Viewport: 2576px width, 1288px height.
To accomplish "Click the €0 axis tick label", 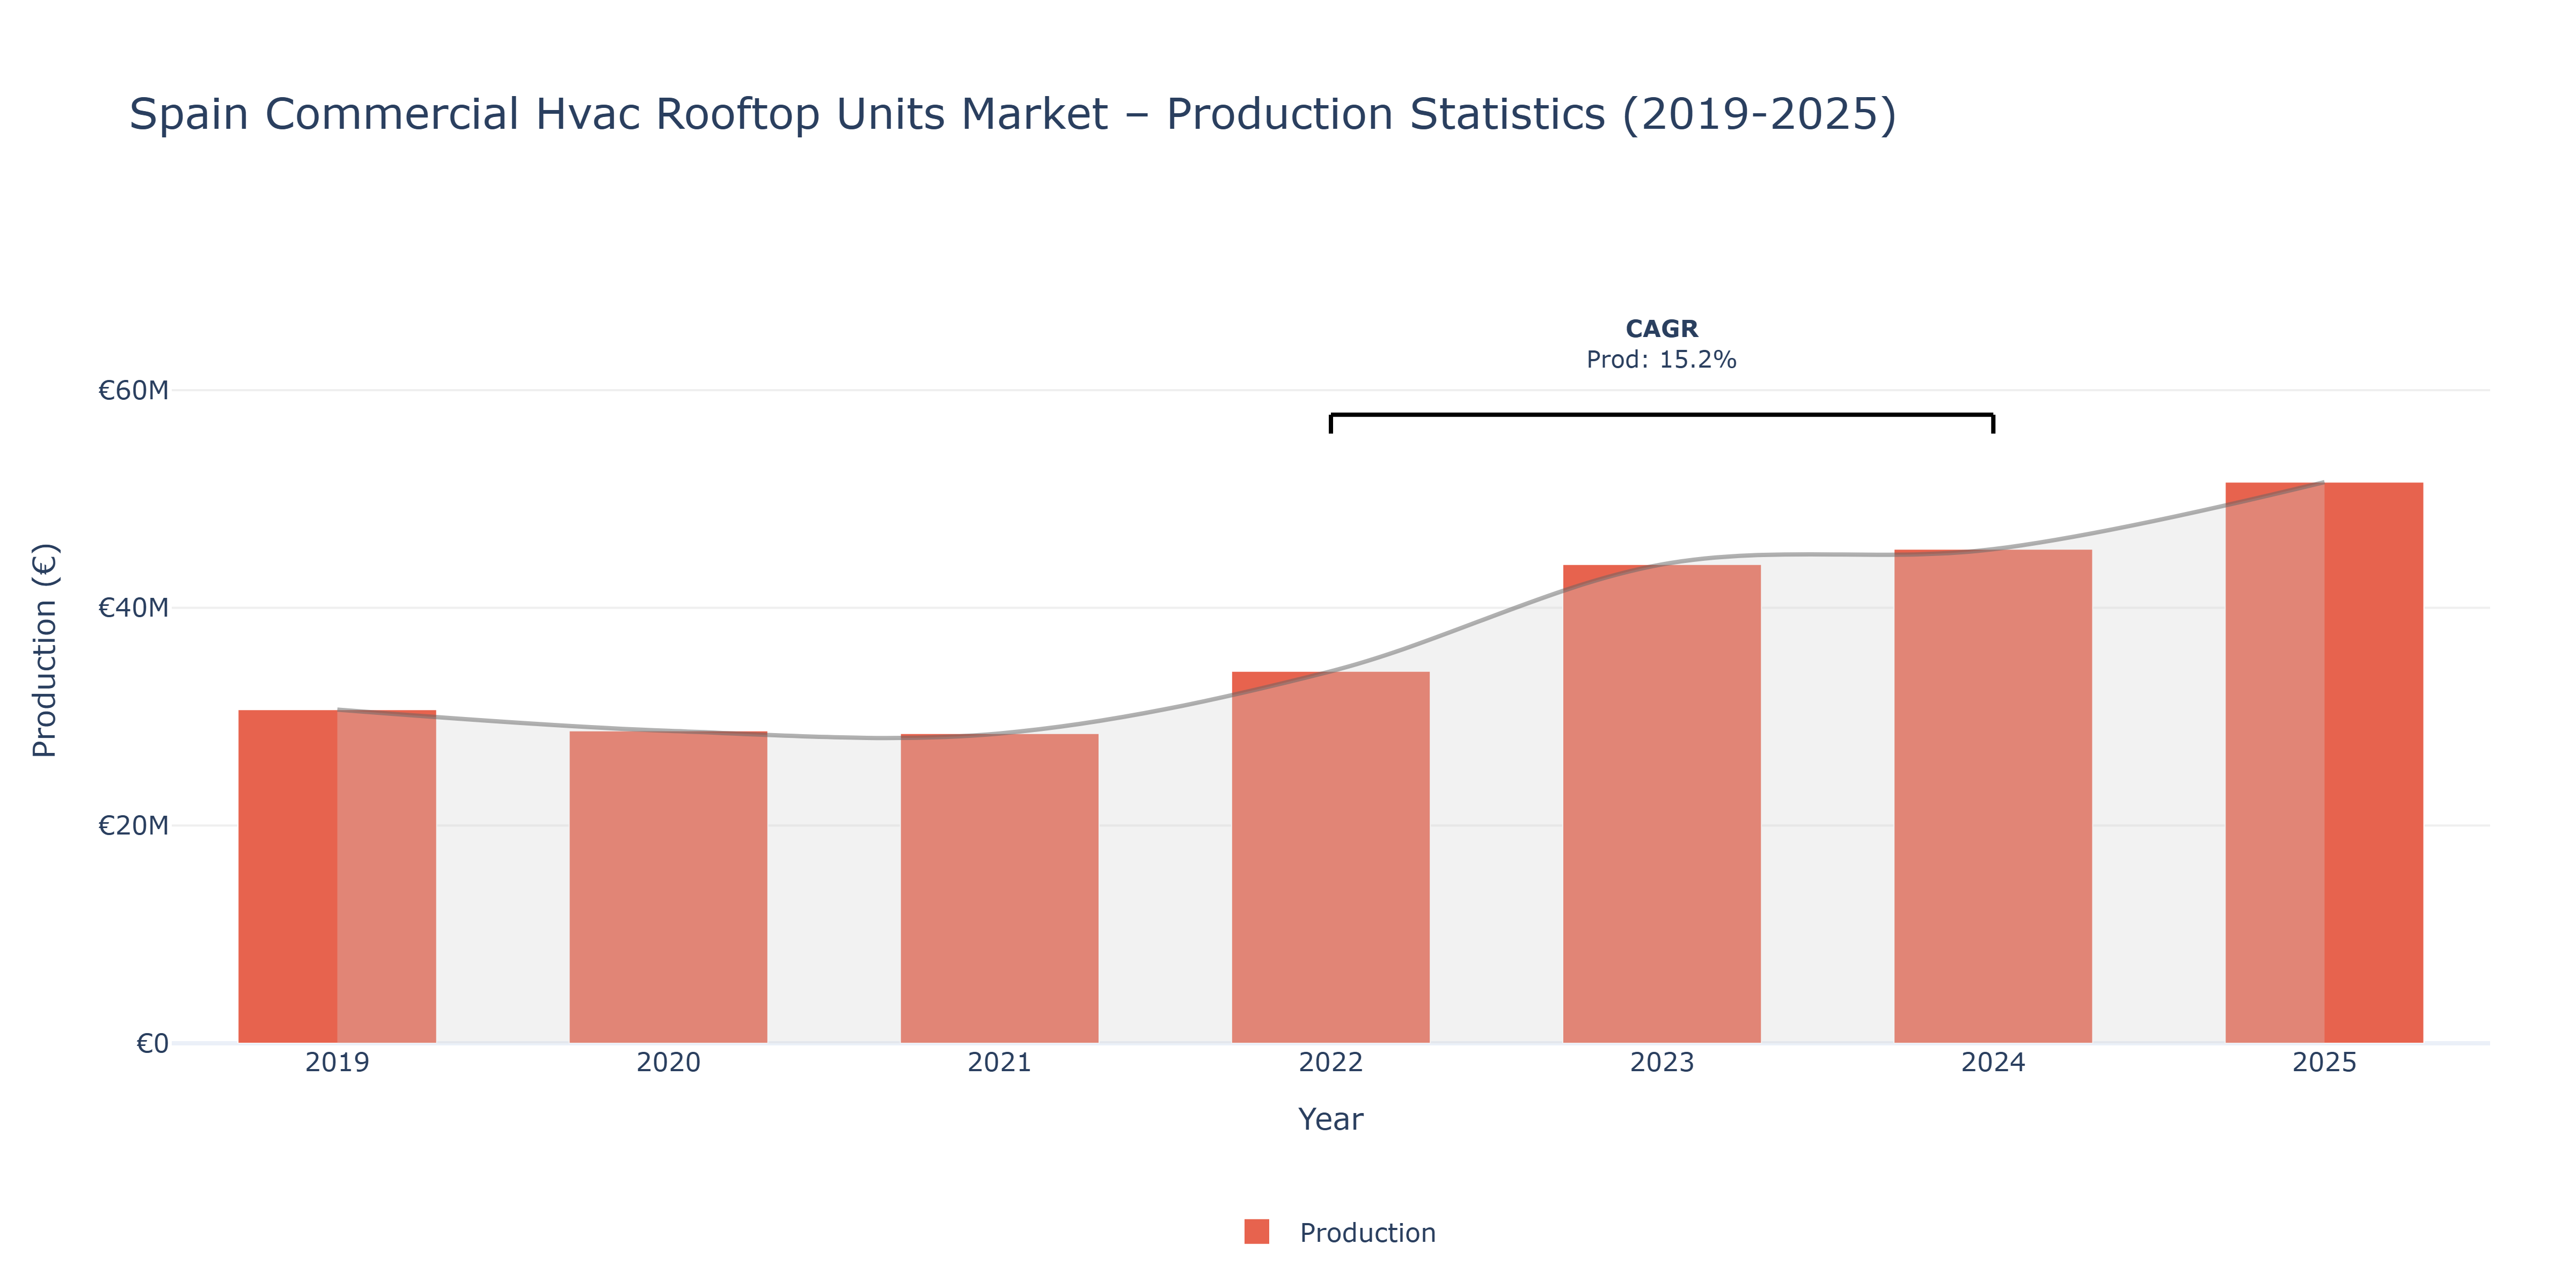I will pos(152,1044).
